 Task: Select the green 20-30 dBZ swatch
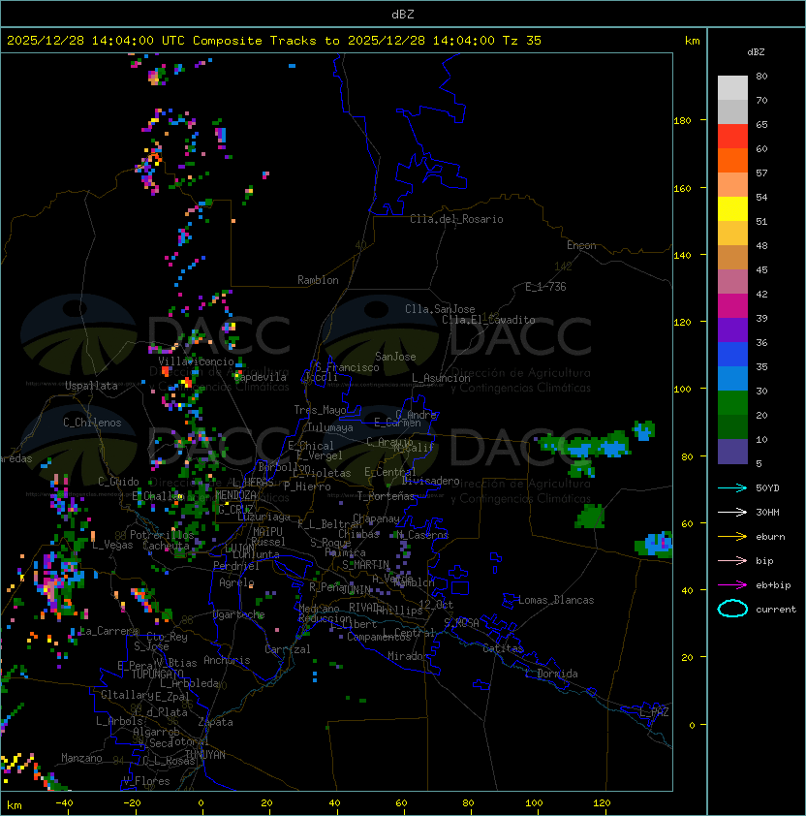[732, 403]
